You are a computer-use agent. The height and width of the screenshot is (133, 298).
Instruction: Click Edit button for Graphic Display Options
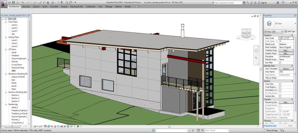(286, 53)
